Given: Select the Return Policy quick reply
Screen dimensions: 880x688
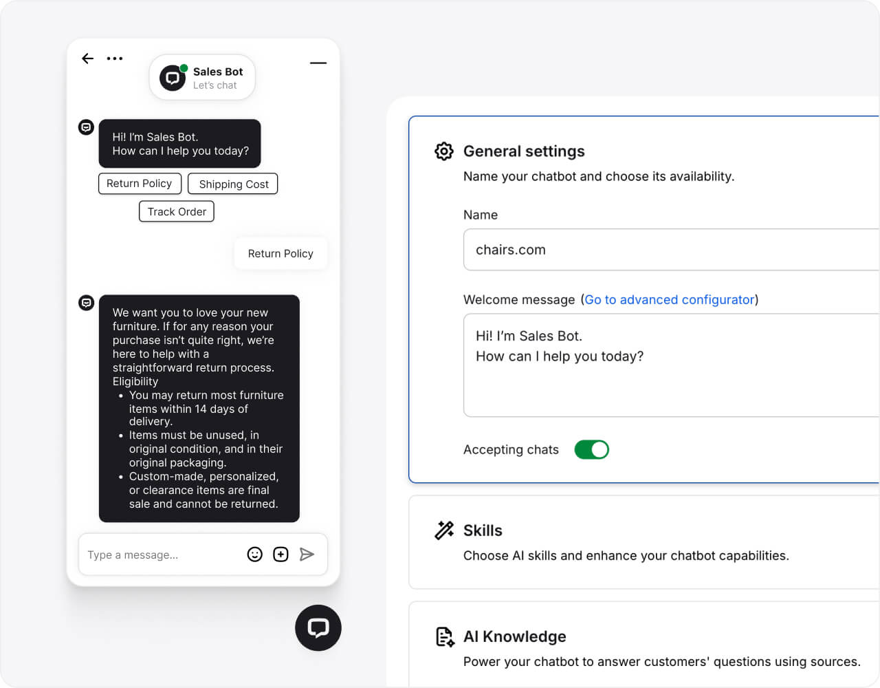Looking at the screenshot, I should (140, 184).
